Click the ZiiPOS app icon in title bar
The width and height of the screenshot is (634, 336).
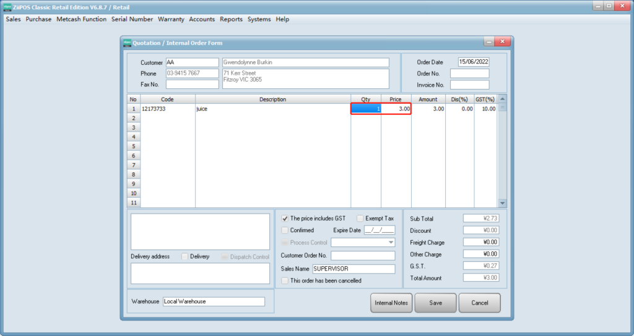pyautogui.click(x=6, y=6)
